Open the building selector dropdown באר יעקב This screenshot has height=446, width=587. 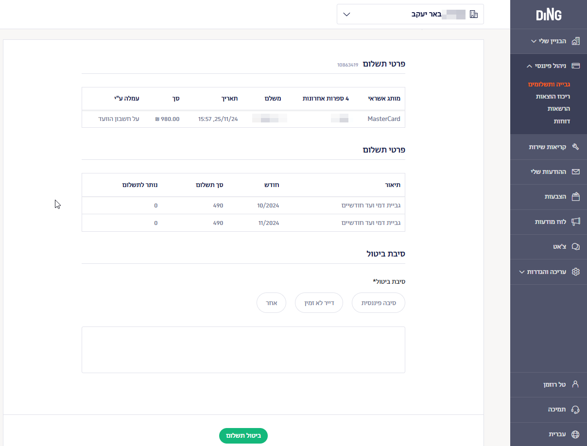click(x=410, y=14)
